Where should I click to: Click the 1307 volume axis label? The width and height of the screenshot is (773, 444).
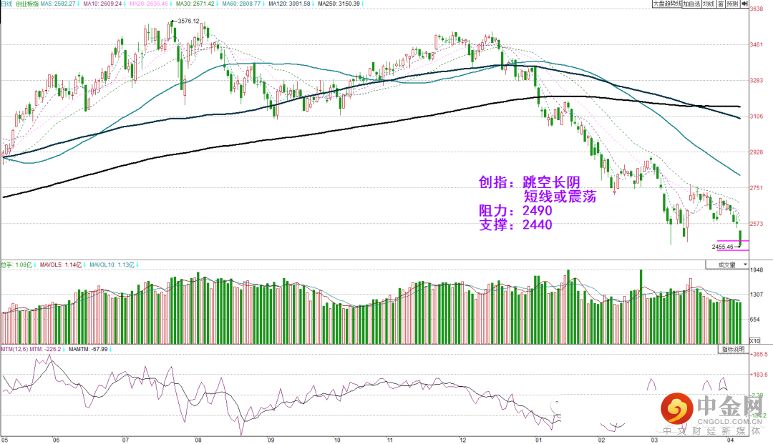[x=757, y=295]
